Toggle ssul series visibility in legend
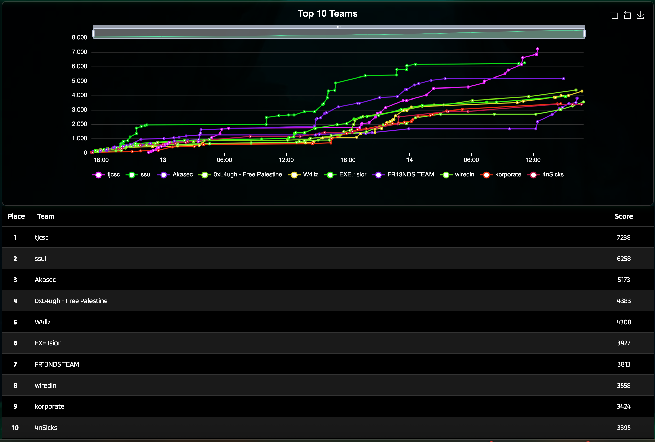Viewport: 655px width, 442px height. pyautogui.click(x=146, y=175)
